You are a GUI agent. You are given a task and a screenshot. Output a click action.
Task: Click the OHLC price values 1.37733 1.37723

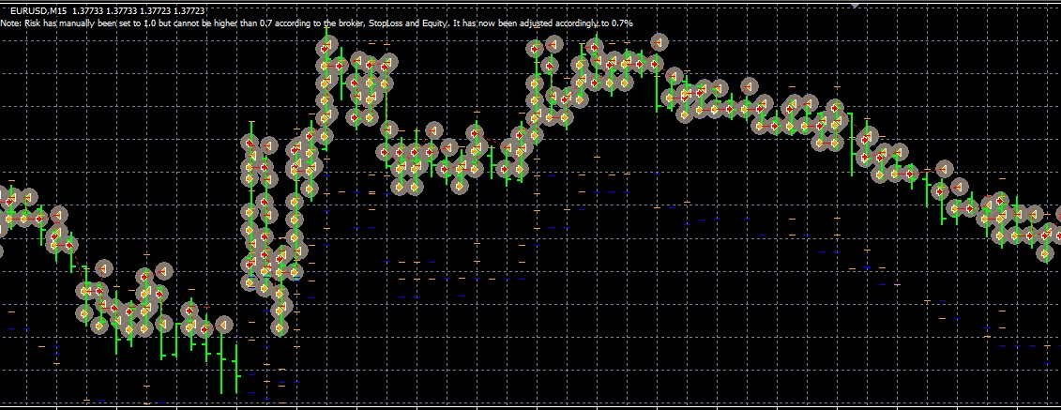point(139,11)
